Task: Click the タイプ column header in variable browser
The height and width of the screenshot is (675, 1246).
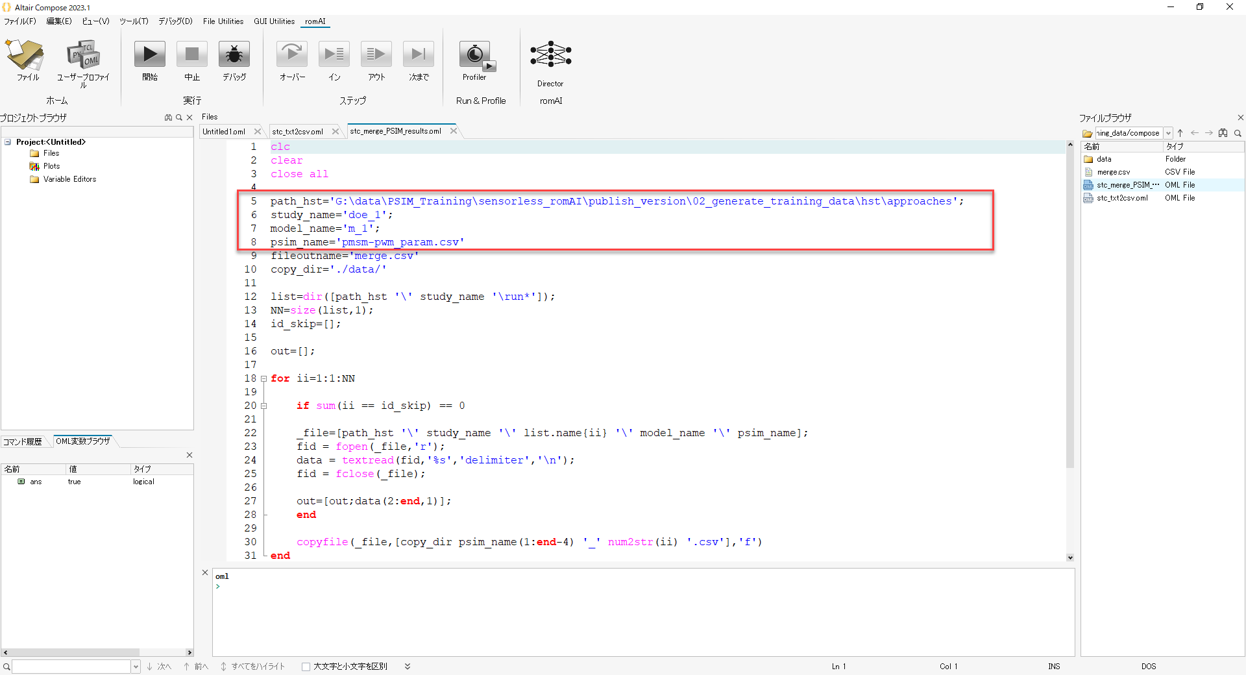Action: [x=162, y=469]
